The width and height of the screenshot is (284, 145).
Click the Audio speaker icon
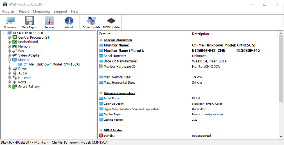pyautogui.click(x=15, y=73)
